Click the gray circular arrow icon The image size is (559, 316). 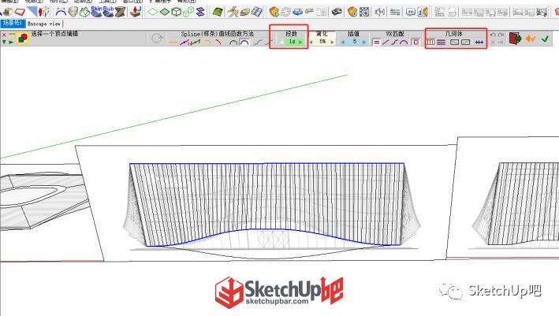(157, 38)
